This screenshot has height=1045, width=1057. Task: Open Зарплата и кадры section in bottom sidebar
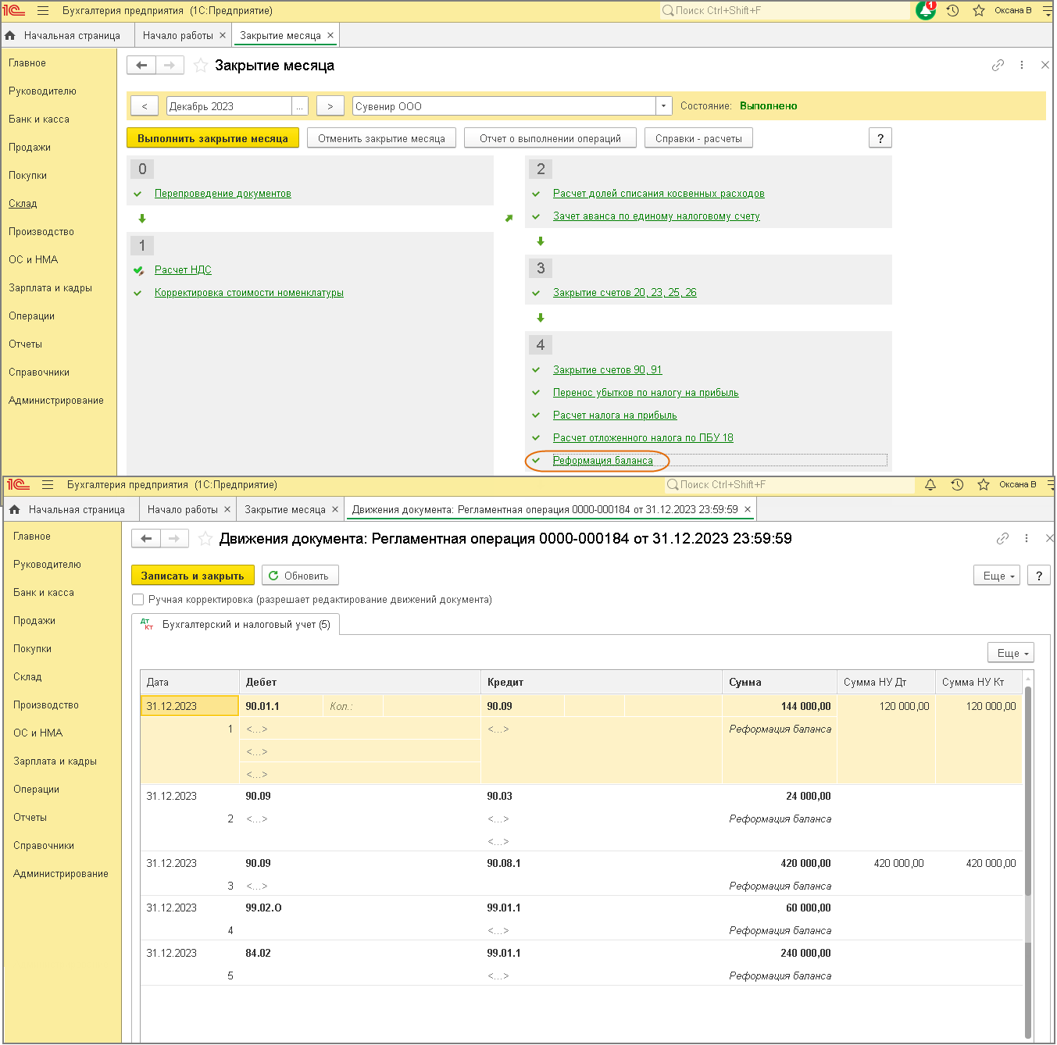[x=55, y=761]
